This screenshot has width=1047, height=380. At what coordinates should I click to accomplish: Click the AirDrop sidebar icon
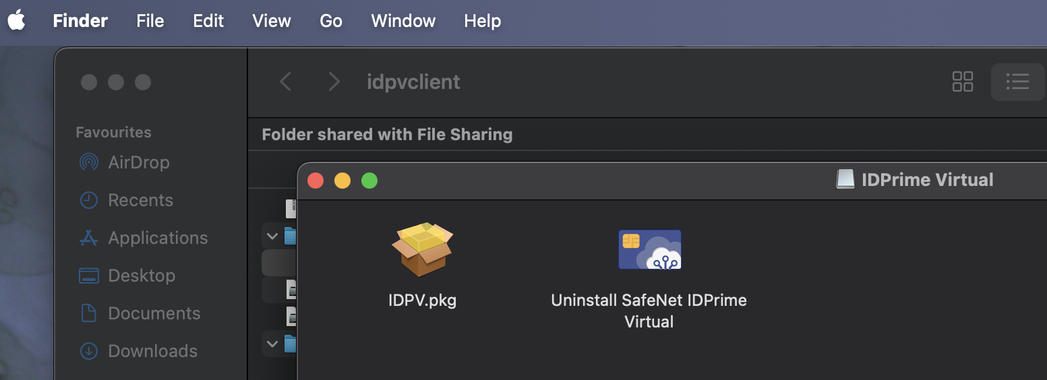[x=89, y=162]
